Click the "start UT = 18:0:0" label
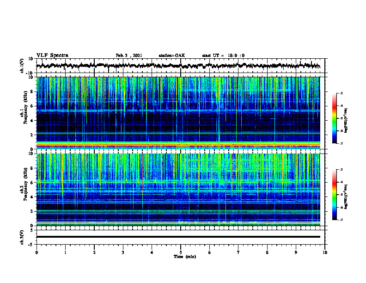Image resolution: width=366 pixels, height=283 pixels. 223,55
